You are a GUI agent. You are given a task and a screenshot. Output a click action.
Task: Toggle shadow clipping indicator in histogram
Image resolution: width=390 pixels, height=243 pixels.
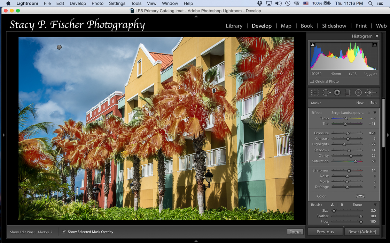coord(313,45)
